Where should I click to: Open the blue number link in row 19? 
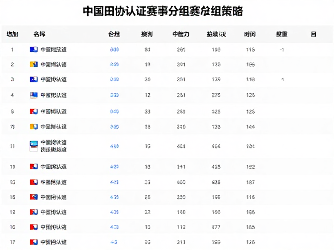coord(114,167)
